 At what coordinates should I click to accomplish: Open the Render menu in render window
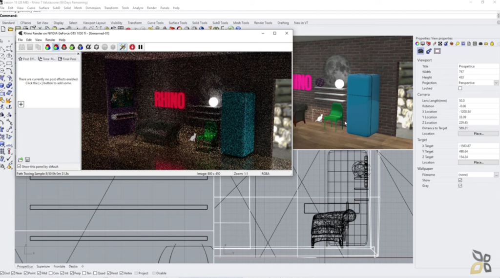(50, 40)
